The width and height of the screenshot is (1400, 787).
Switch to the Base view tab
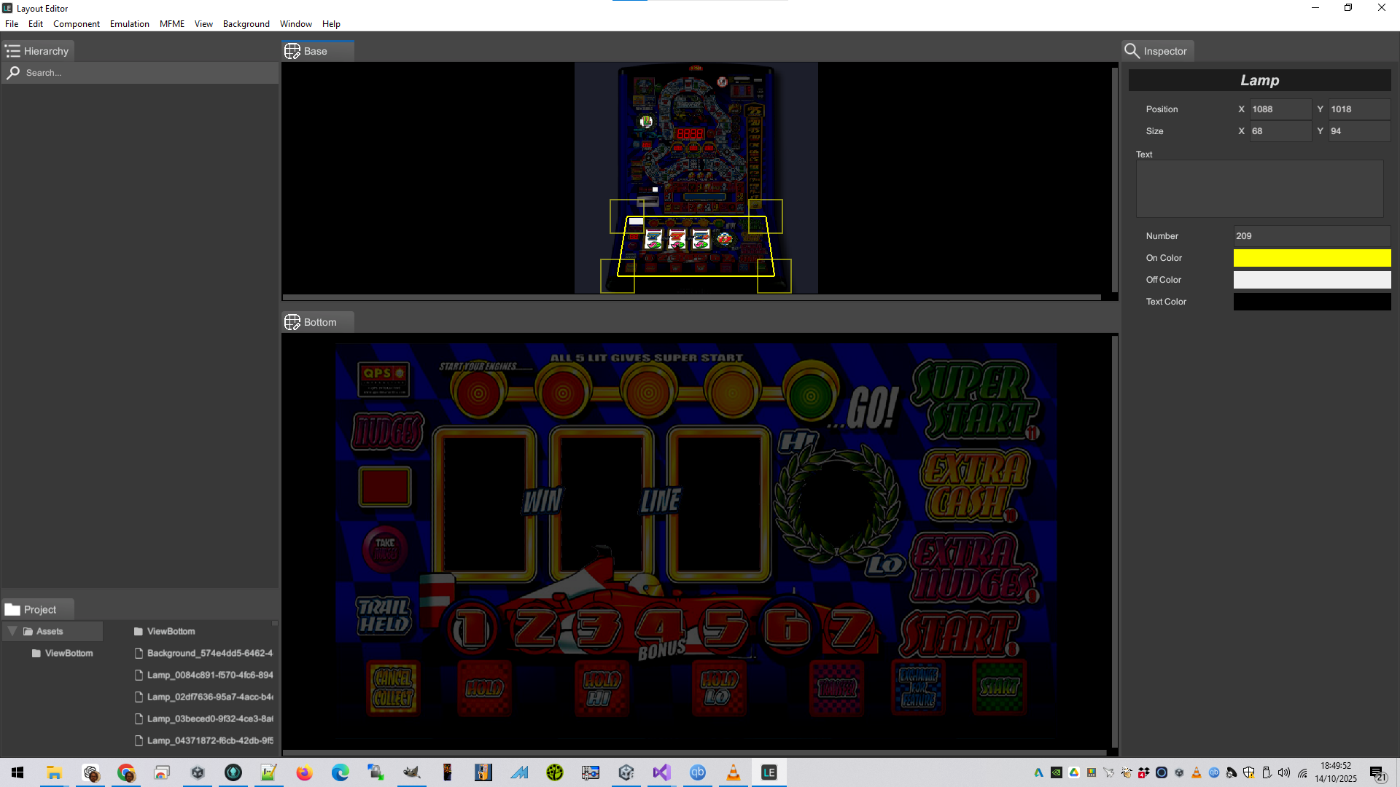click(315, 51)
